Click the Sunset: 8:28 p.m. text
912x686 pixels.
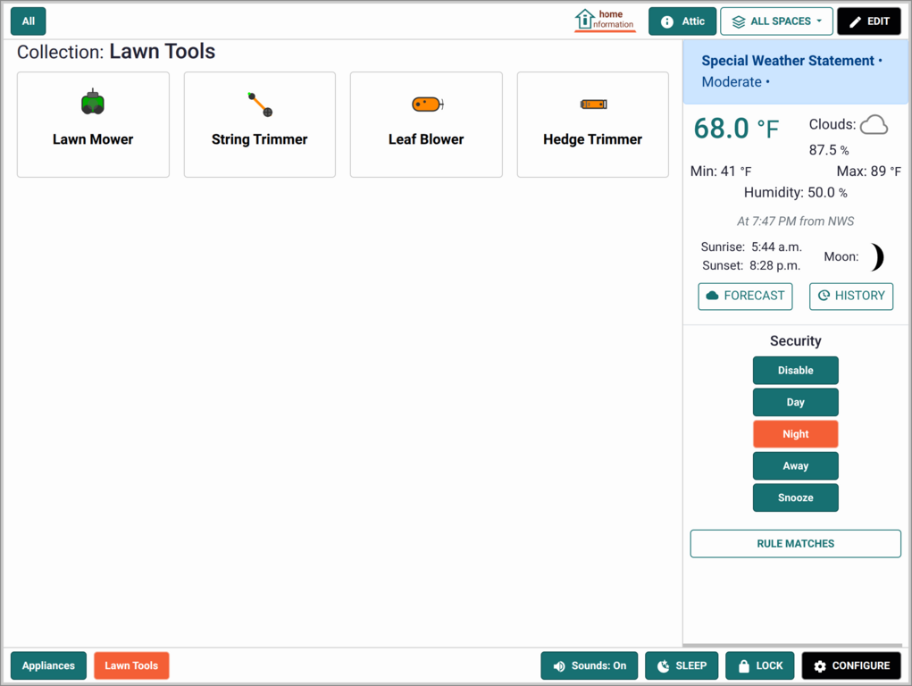click(751, 266)
